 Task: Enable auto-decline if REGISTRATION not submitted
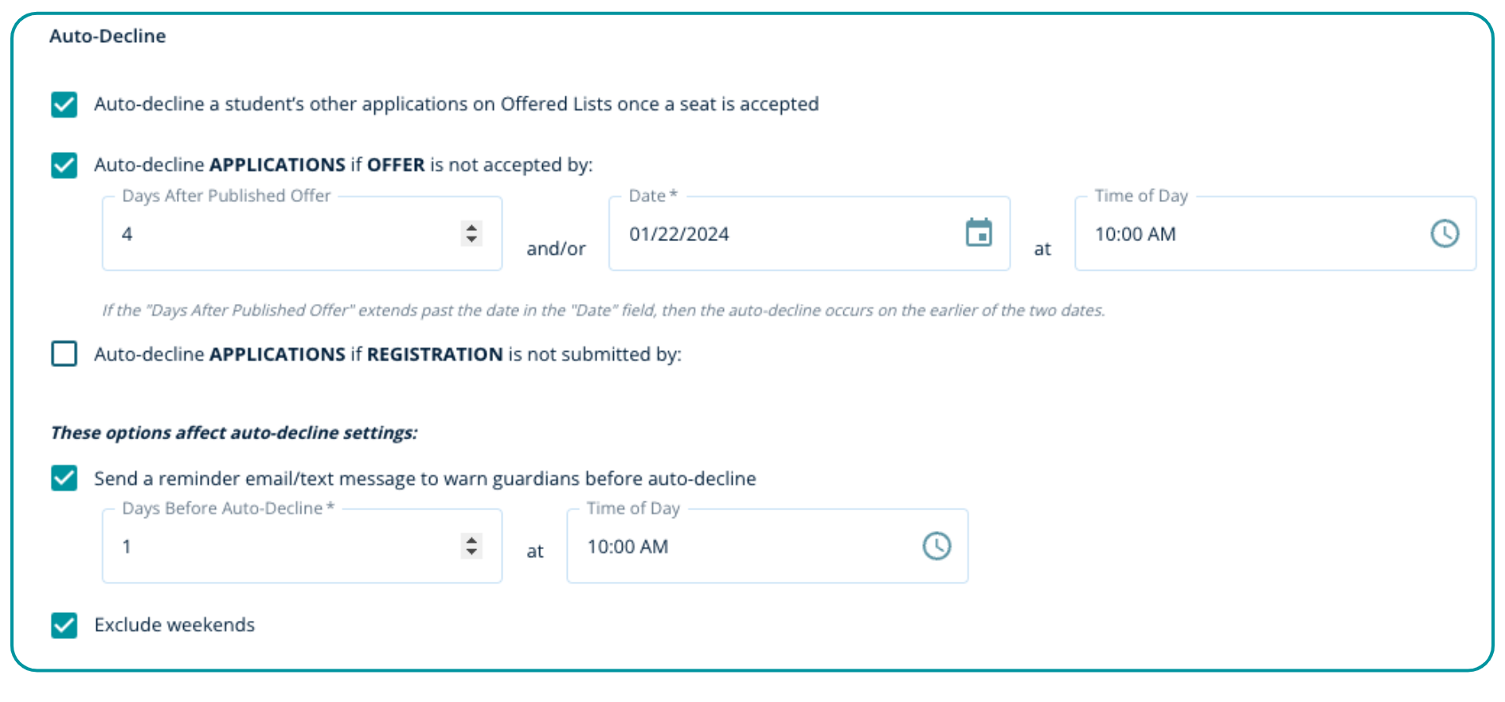[64, 353]
